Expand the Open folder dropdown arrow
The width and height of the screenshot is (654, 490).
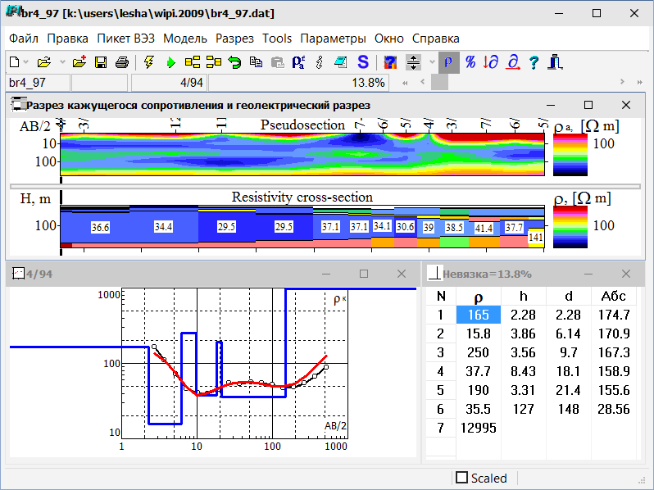[61, 62]
